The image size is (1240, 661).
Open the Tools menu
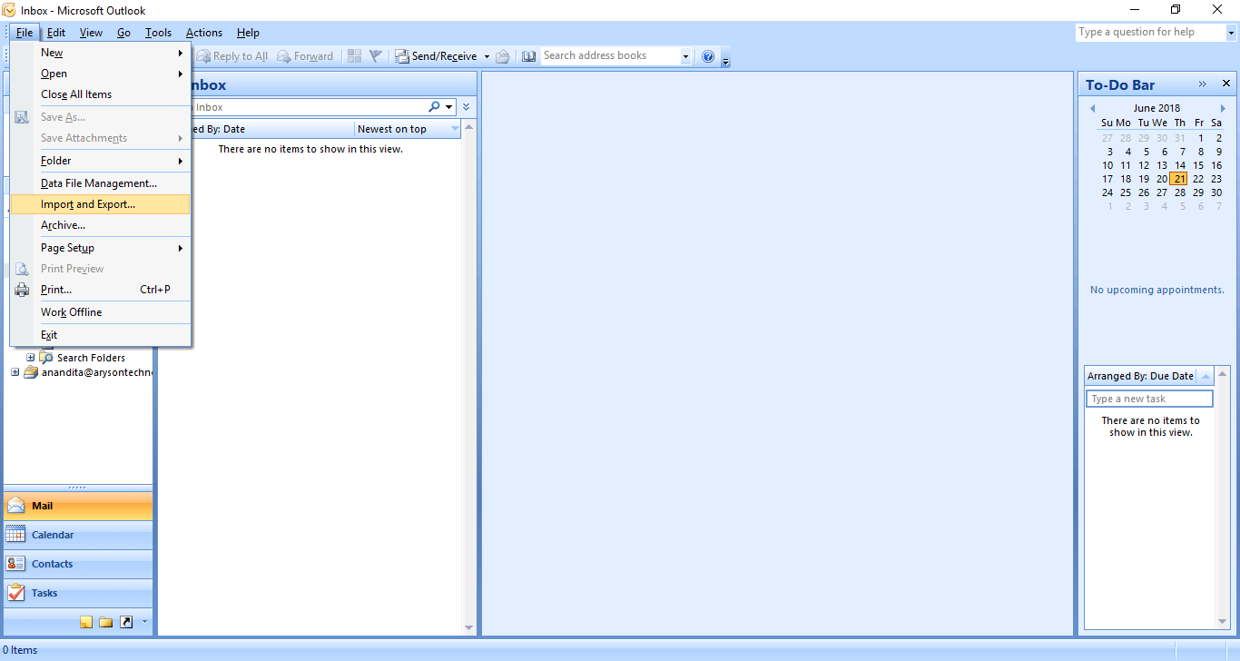(158, 33)
